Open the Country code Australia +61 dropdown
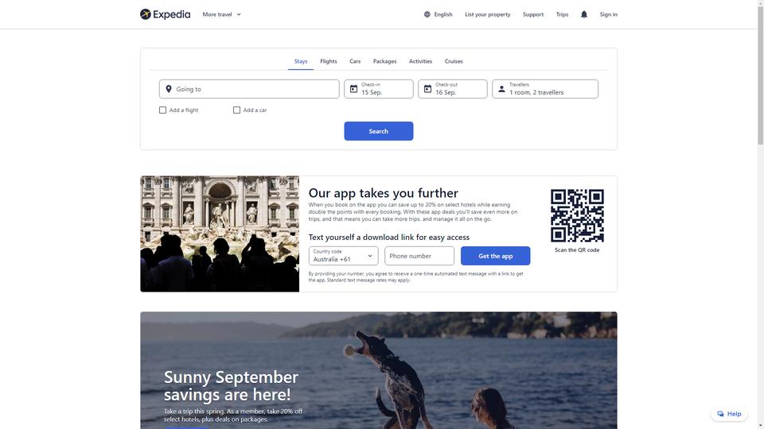764x429 pixels. point(344,256)
